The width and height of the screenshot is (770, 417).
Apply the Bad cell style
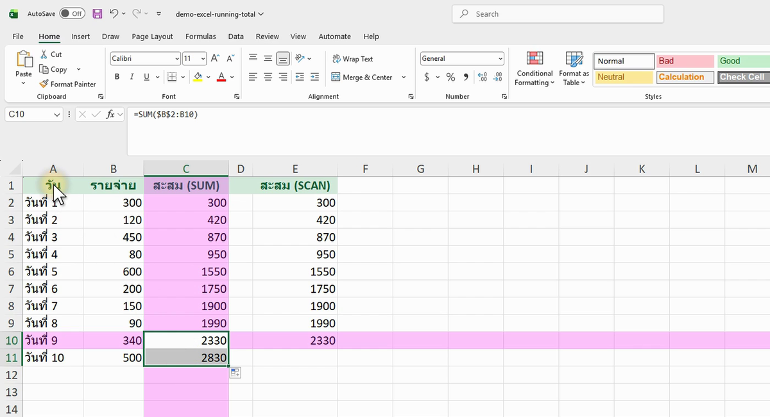[x=685, y=61]
